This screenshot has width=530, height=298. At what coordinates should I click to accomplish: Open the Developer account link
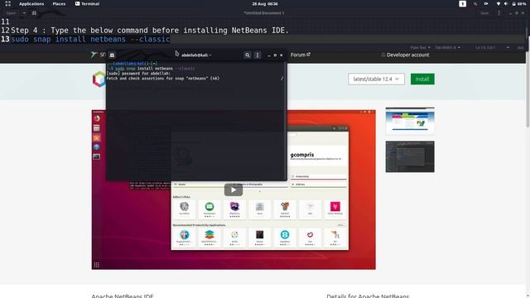(405, 55)
